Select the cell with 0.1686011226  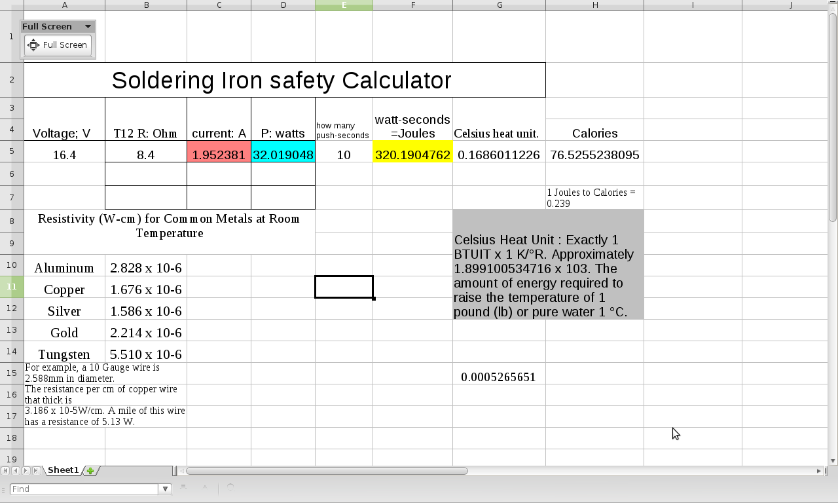point(499,151)
